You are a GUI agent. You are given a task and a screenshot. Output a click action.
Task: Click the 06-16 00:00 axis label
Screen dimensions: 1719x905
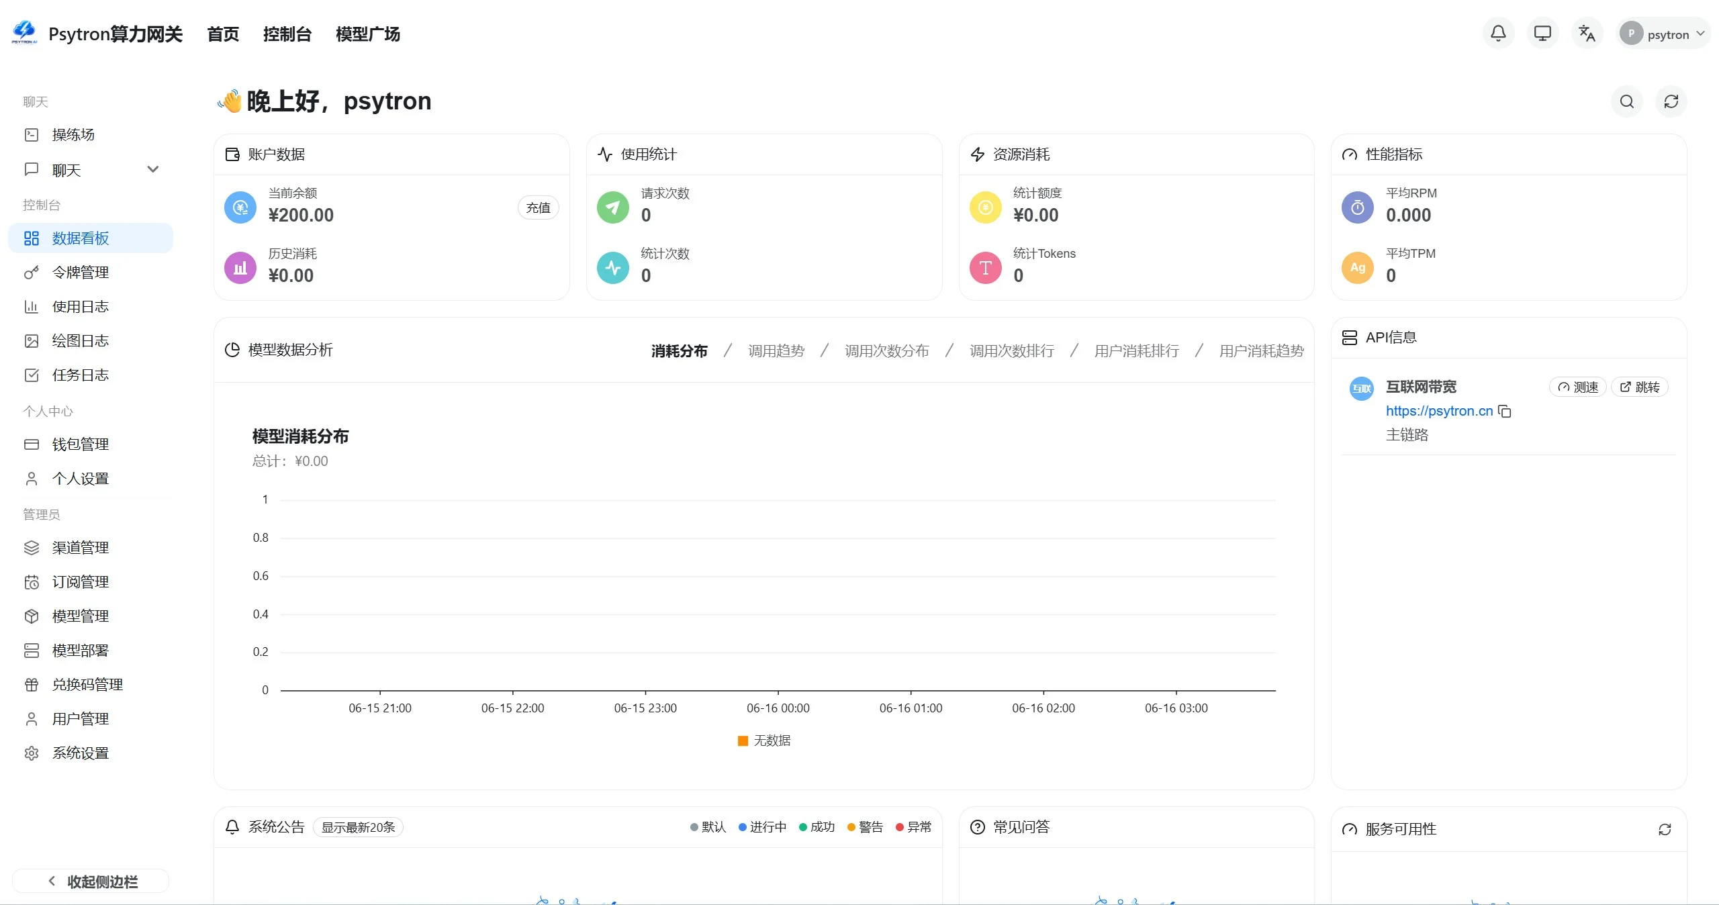[778, 708]
